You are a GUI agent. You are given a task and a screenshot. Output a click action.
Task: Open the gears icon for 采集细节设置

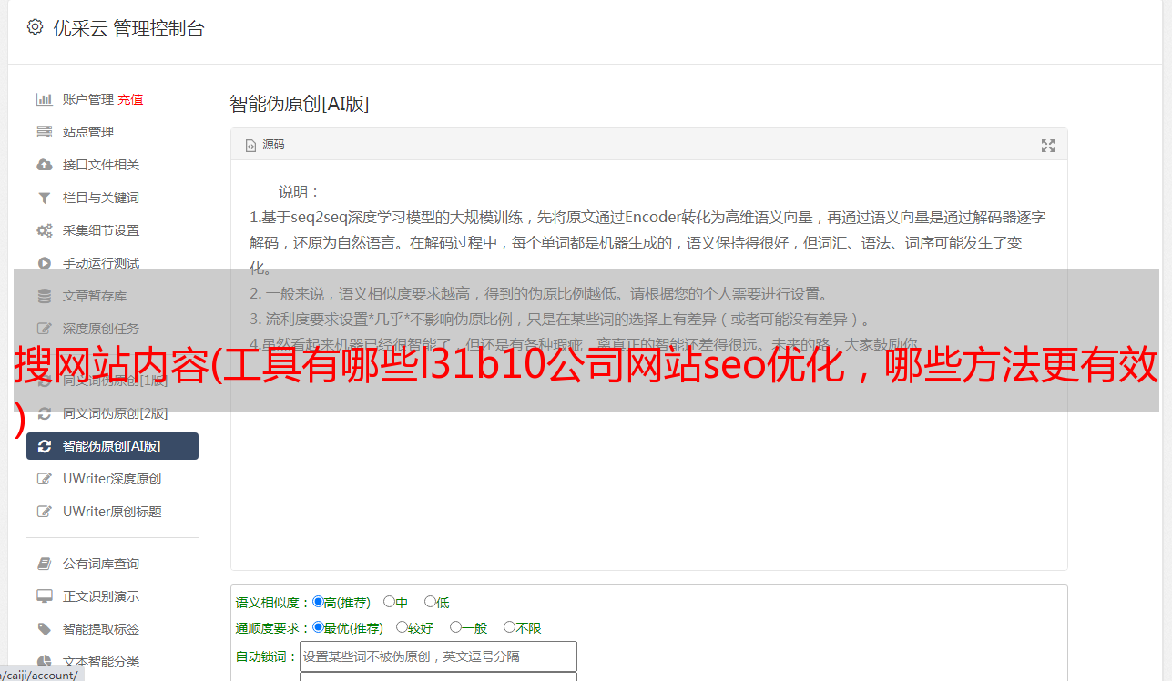(44, 230)
